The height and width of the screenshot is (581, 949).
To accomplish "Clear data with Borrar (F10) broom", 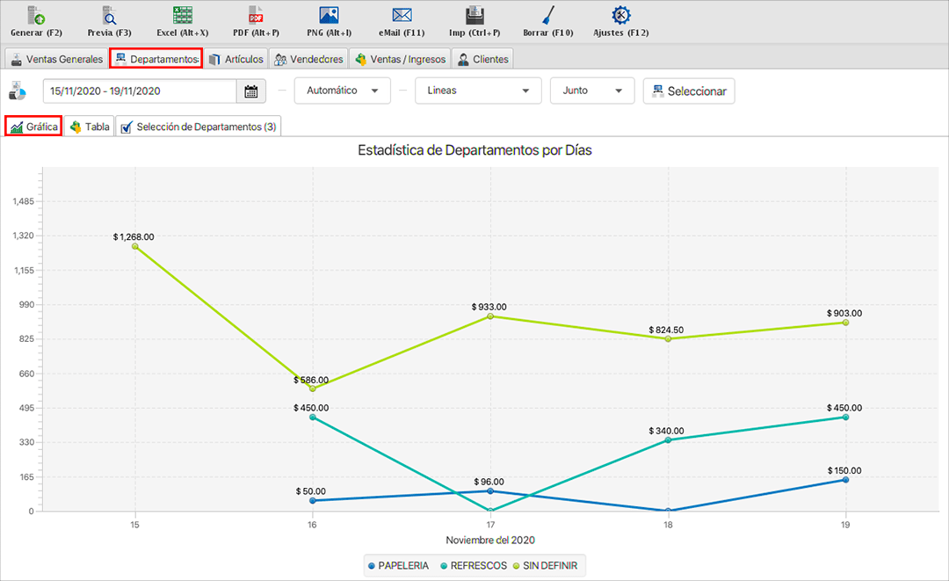I will tap(548, 16).
